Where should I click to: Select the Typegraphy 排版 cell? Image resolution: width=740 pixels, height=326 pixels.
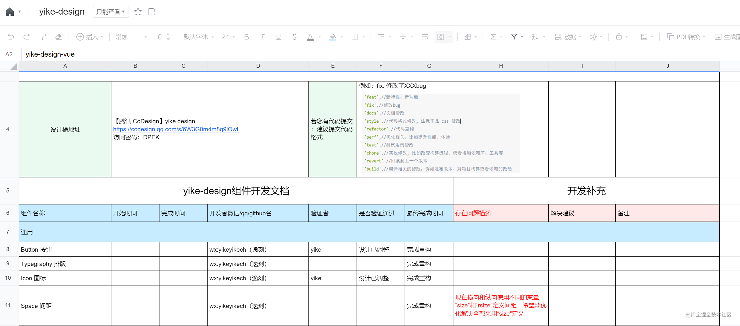tap(65, 264)
